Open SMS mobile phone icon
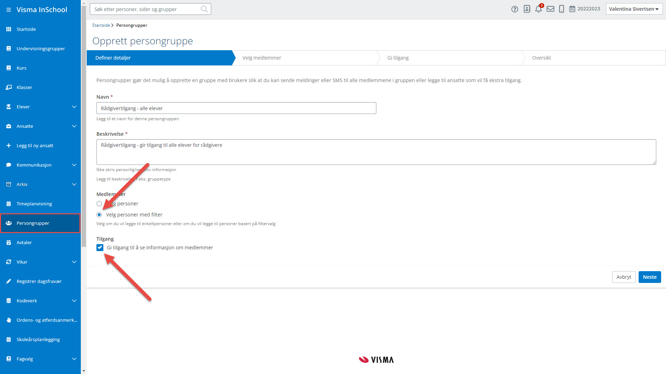This screenshot has width=666, height=374. 562,9
